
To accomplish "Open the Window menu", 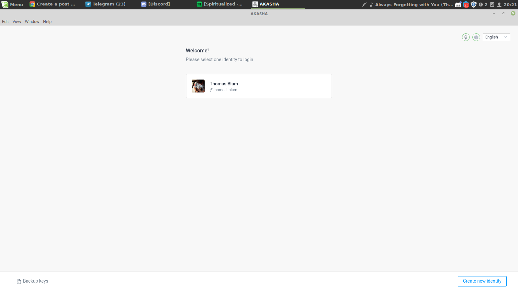I will [32, 22].
